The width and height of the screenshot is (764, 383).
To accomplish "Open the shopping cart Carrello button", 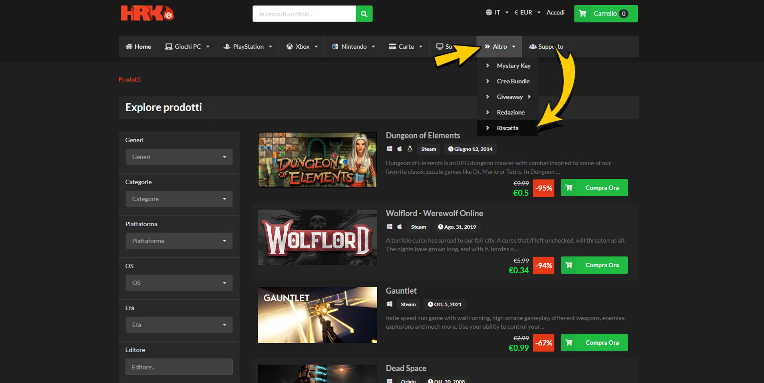I will (605, 14).
